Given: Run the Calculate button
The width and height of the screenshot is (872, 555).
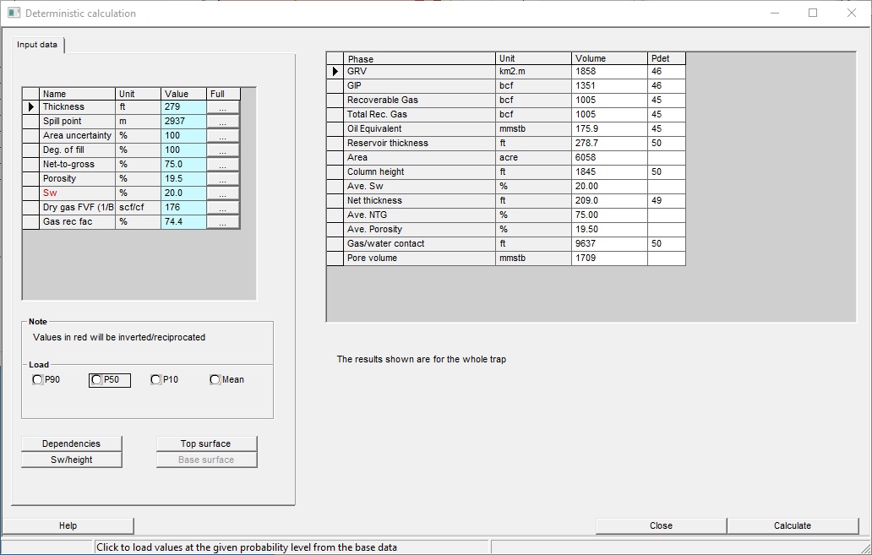Looking at the screenshot, I should pyautogui.click(x=792, y=525).
